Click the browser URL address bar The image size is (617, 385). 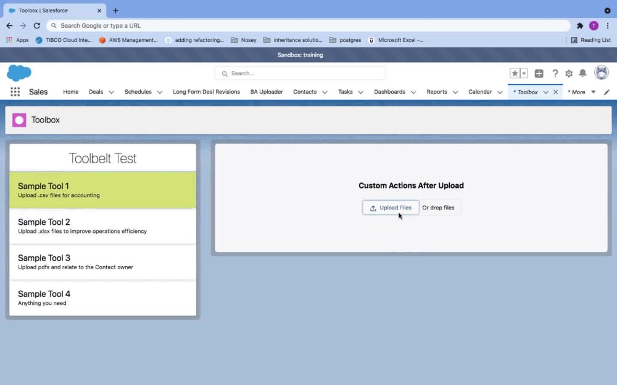coord(308,25)
